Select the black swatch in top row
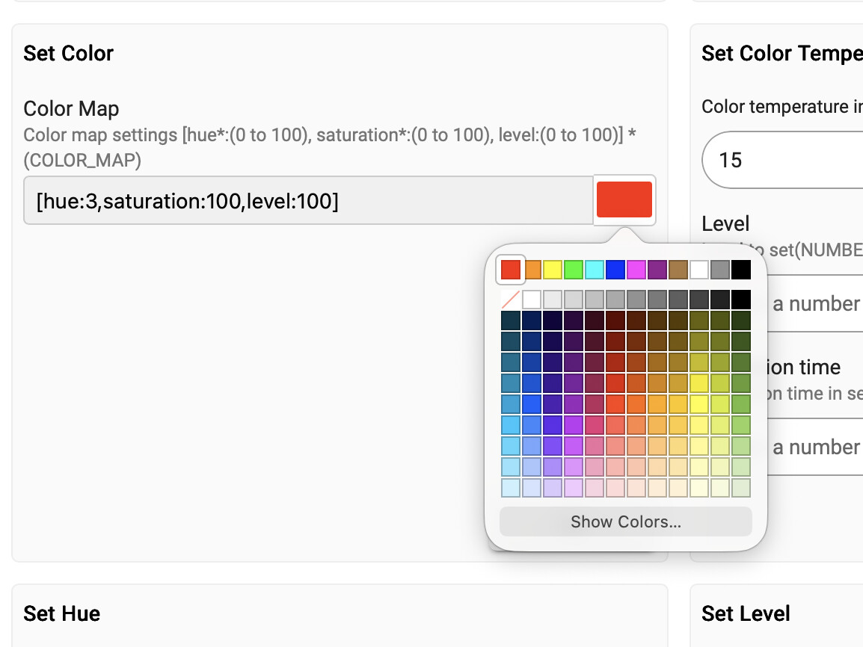863x647 pixels. click(741, 270)
